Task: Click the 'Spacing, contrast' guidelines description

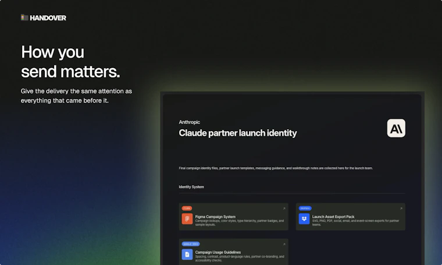Action: tap(240, 259)
